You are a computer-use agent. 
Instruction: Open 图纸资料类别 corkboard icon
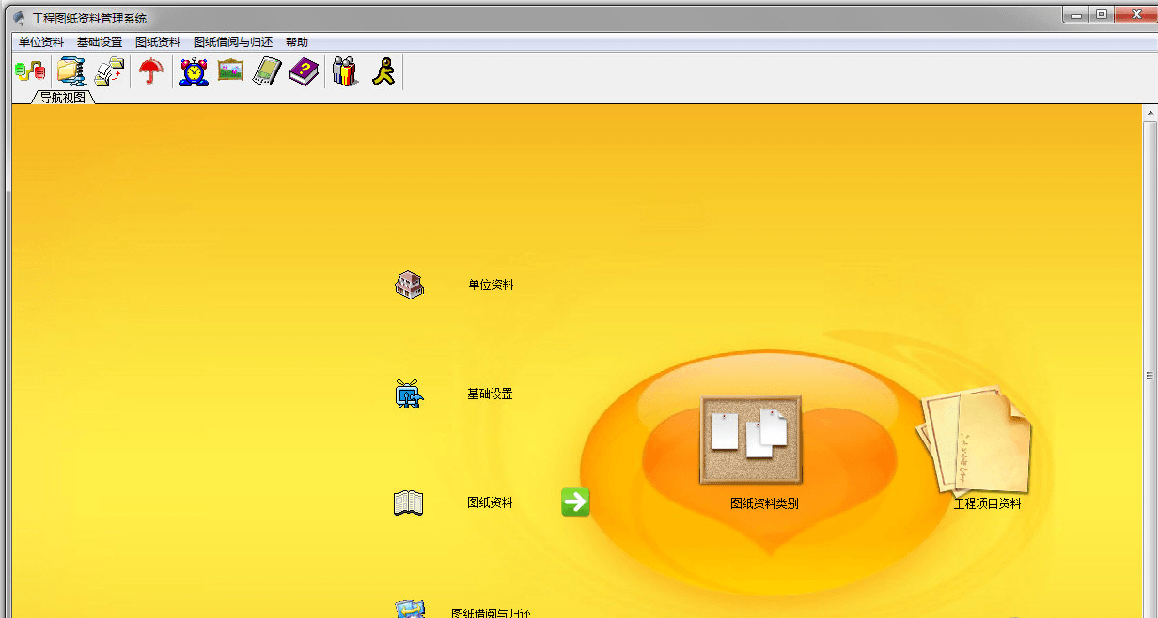pyautogui.click(x=750, y=440)
